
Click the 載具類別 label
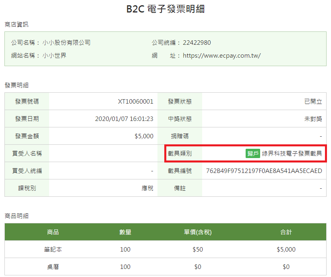click(x=180, y=154)
